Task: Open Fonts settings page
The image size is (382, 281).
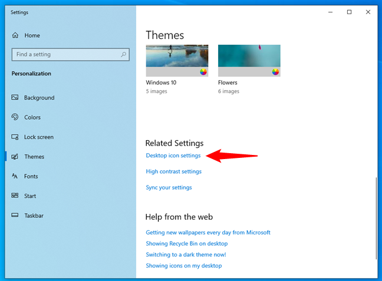Action: pyautogui.click(x=31, y=176)
